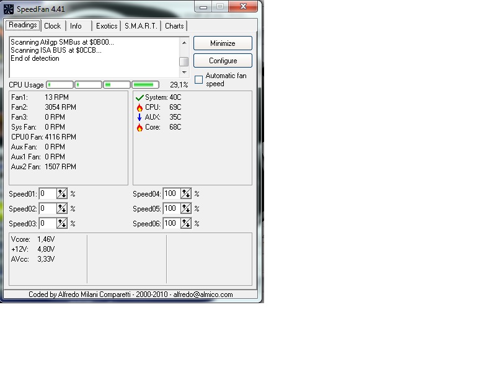
Task: Select the Sys Fan 0 RPM reading
Action: pos(38,127)
